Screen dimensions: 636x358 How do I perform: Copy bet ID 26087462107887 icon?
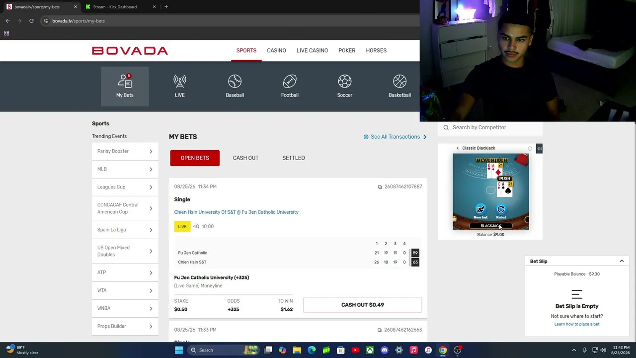click(x=380, y=187)
